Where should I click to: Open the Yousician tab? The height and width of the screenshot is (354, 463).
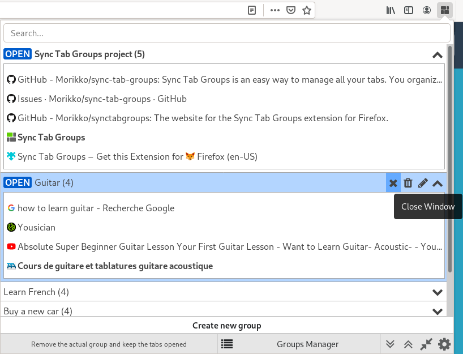pos(31,227)
